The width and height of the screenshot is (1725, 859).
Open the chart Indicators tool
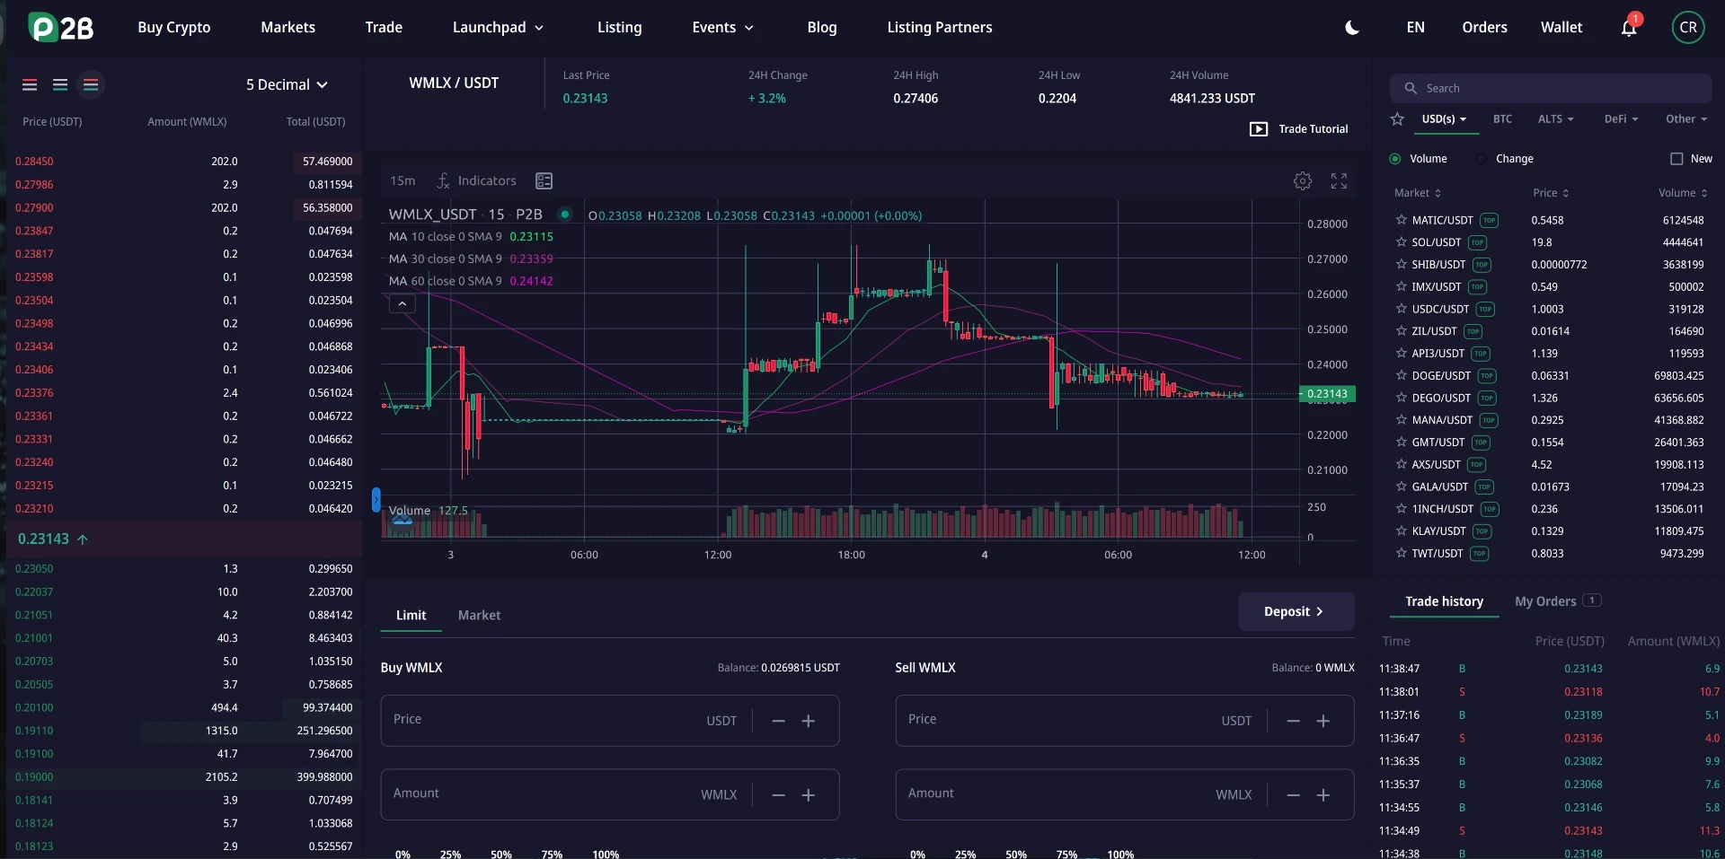pyautogui.click(x=477, y=180)
